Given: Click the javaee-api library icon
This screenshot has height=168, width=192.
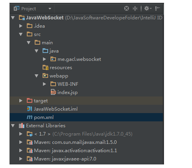Looking at the screenshot, I should pos(30,159).
